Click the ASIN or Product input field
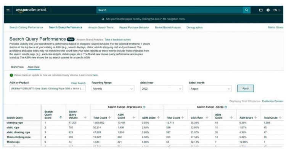 pyautogui.click(x=47, y=89)
